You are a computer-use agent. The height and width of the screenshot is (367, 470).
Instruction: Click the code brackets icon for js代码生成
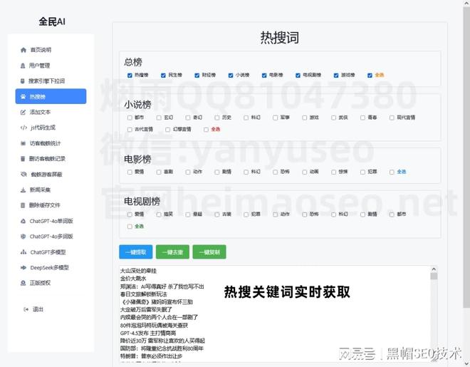tap(23, 128)
